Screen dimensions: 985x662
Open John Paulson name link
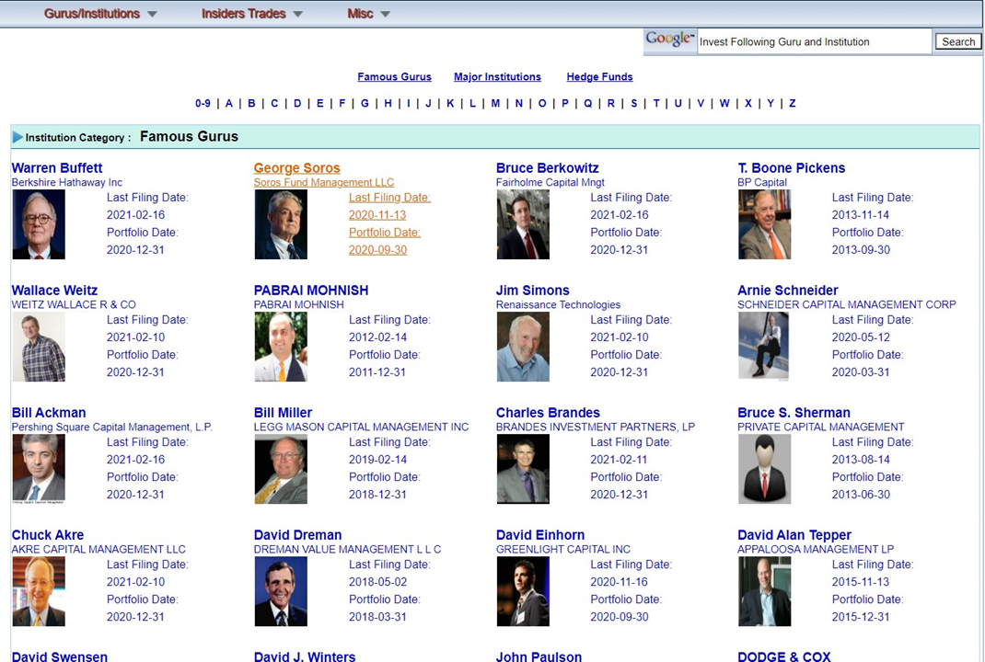click(539, 656)
